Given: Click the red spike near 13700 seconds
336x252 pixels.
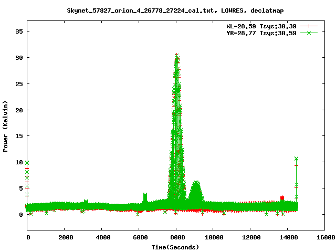Looking at the screenshot, I should tap(282, 197).
